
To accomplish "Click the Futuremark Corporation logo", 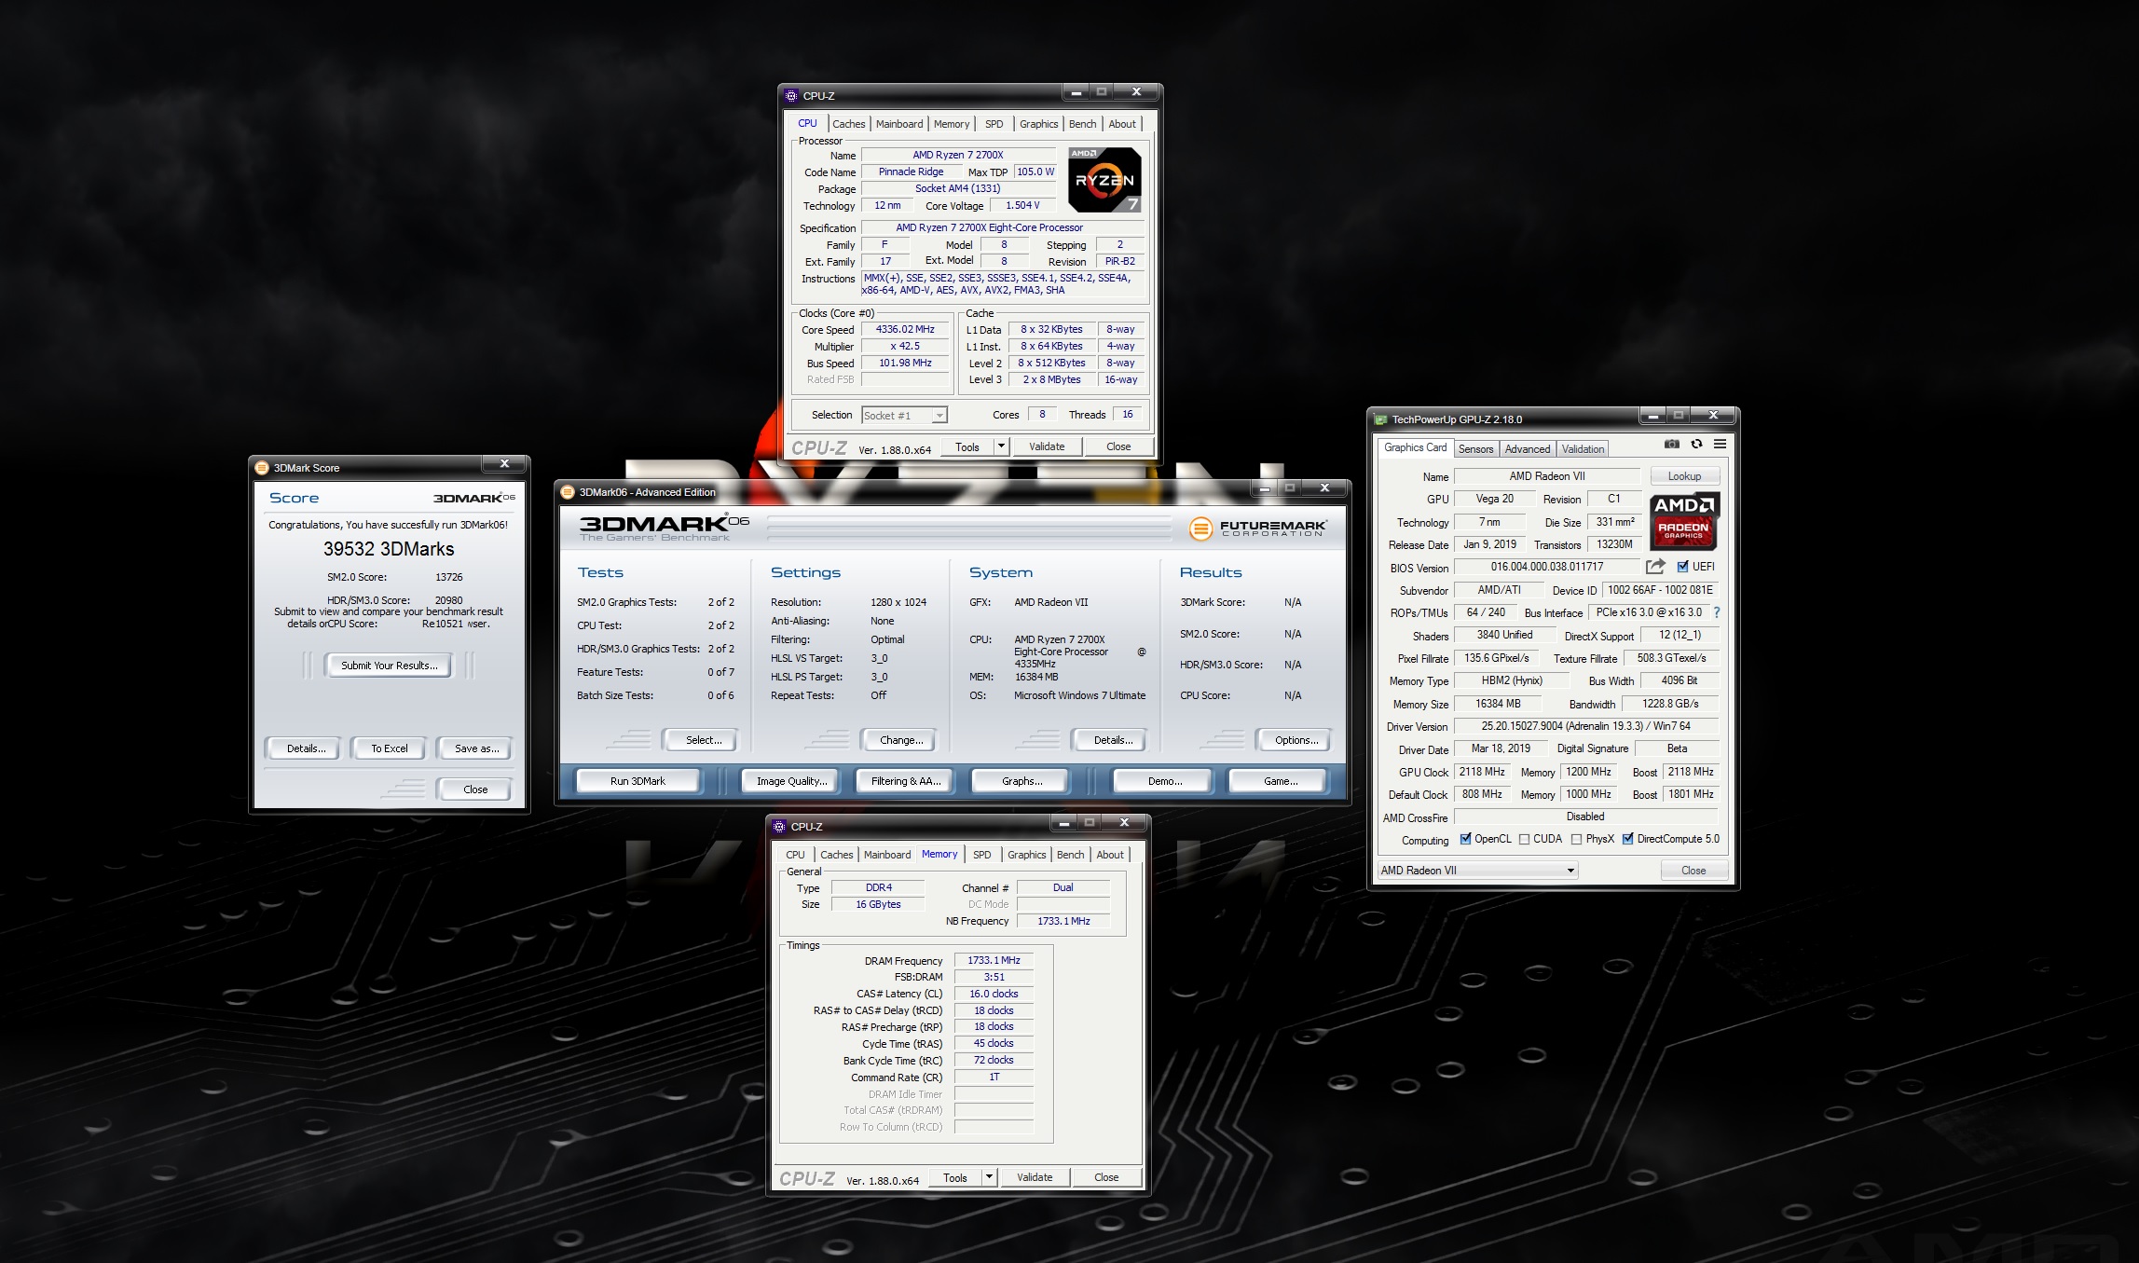I will (x=1257, y=529).
